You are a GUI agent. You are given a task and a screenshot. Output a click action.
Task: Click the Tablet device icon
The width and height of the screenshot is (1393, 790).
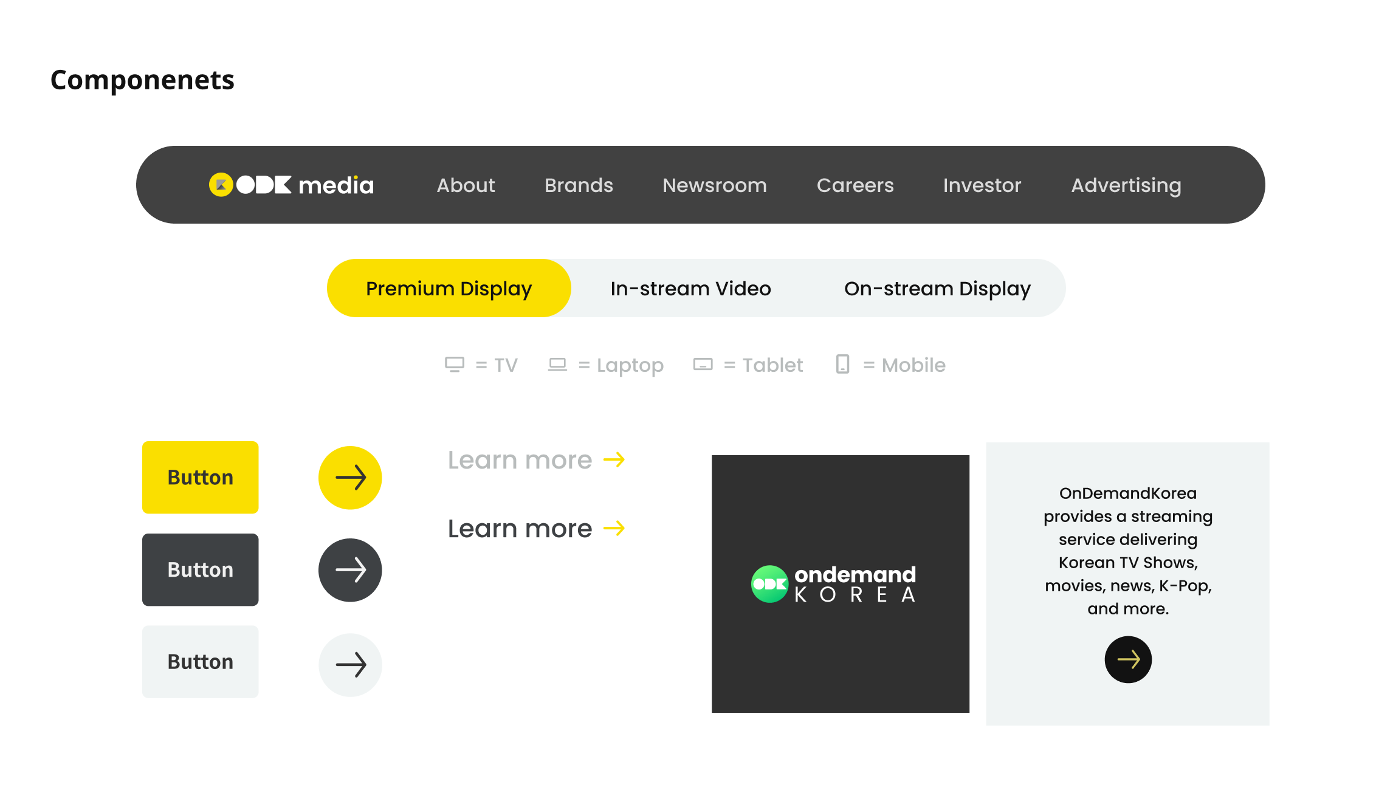pyautogui.click(x=703, y=365)
